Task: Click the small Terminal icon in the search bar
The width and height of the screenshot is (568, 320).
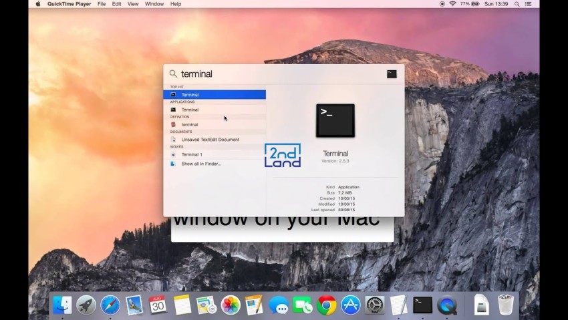Action: click(x=392, y=74)
